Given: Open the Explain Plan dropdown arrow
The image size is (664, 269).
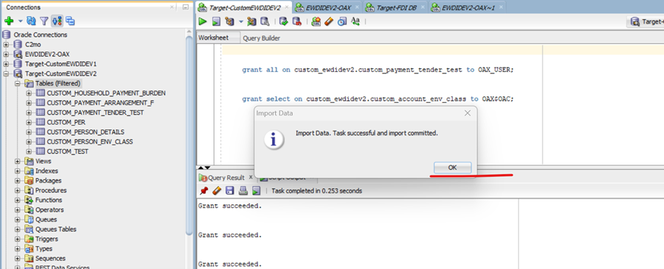Looking at the screenshot, I should tap(241, 21).
